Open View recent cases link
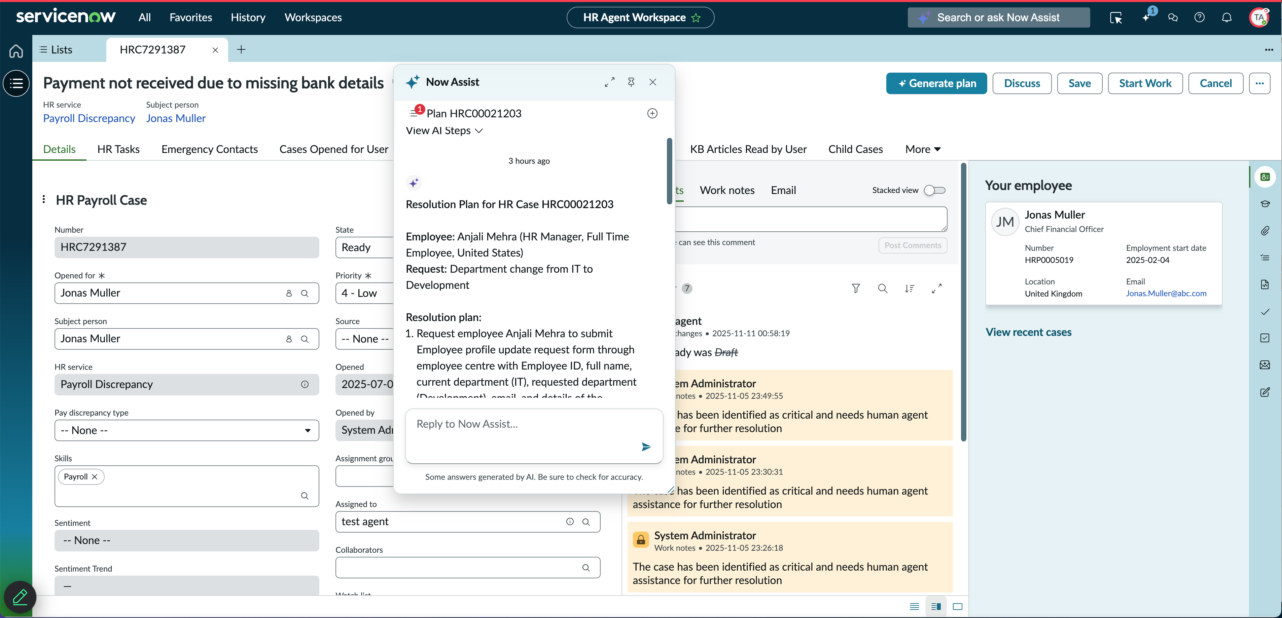Viewport: 1282px width, 618px height. (x=1028, y=332)
